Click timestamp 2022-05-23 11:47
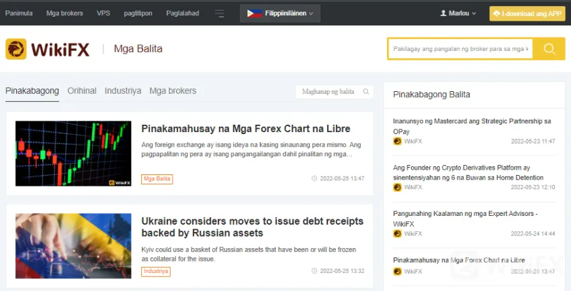 (533, 141)
